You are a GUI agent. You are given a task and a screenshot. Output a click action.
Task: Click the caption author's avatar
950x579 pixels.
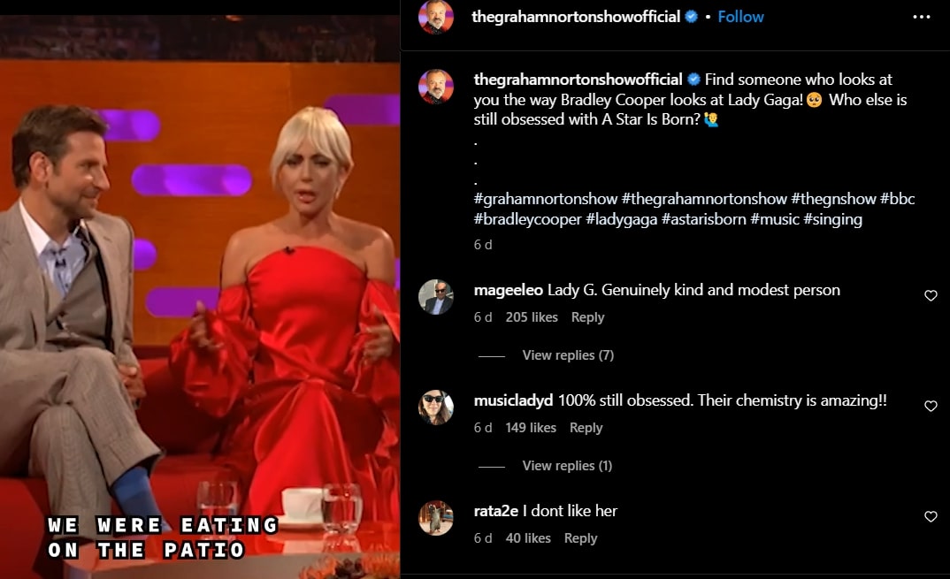pyautogui.click(x=435, y=87)
